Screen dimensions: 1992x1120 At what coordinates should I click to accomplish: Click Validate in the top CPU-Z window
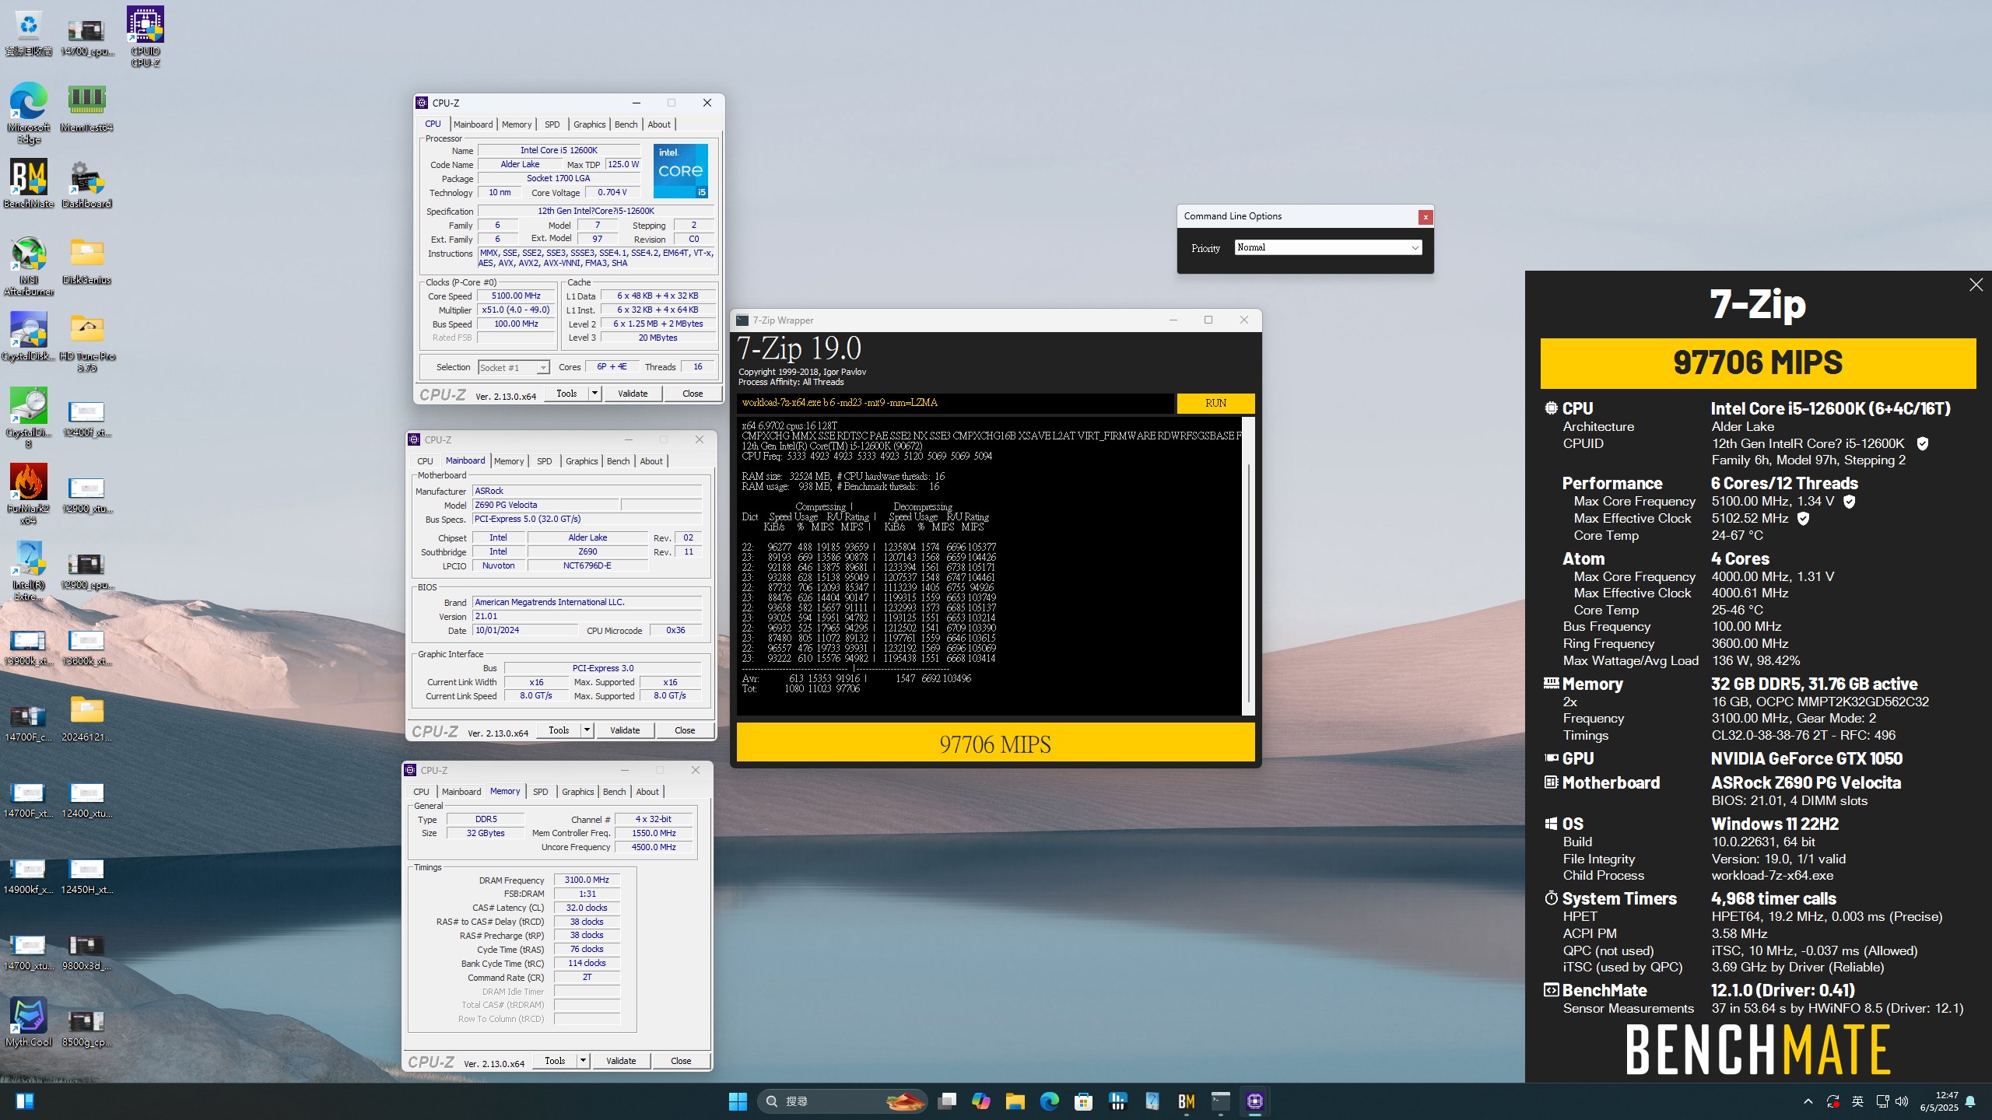(633, 394)
